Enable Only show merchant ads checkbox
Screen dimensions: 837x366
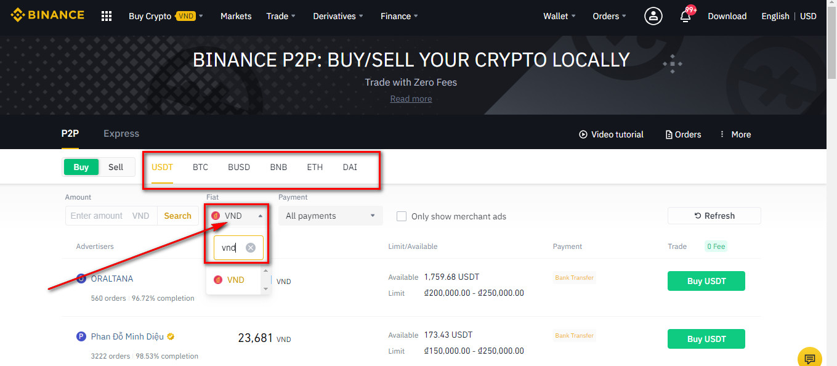point(402,216)
